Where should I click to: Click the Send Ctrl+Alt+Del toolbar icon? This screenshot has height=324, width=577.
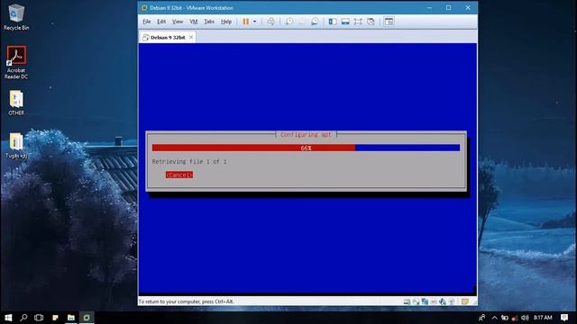pos(270,22)
